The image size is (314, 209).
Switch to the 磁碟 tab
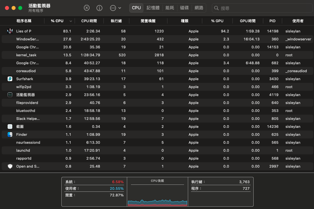coord(184,8)
